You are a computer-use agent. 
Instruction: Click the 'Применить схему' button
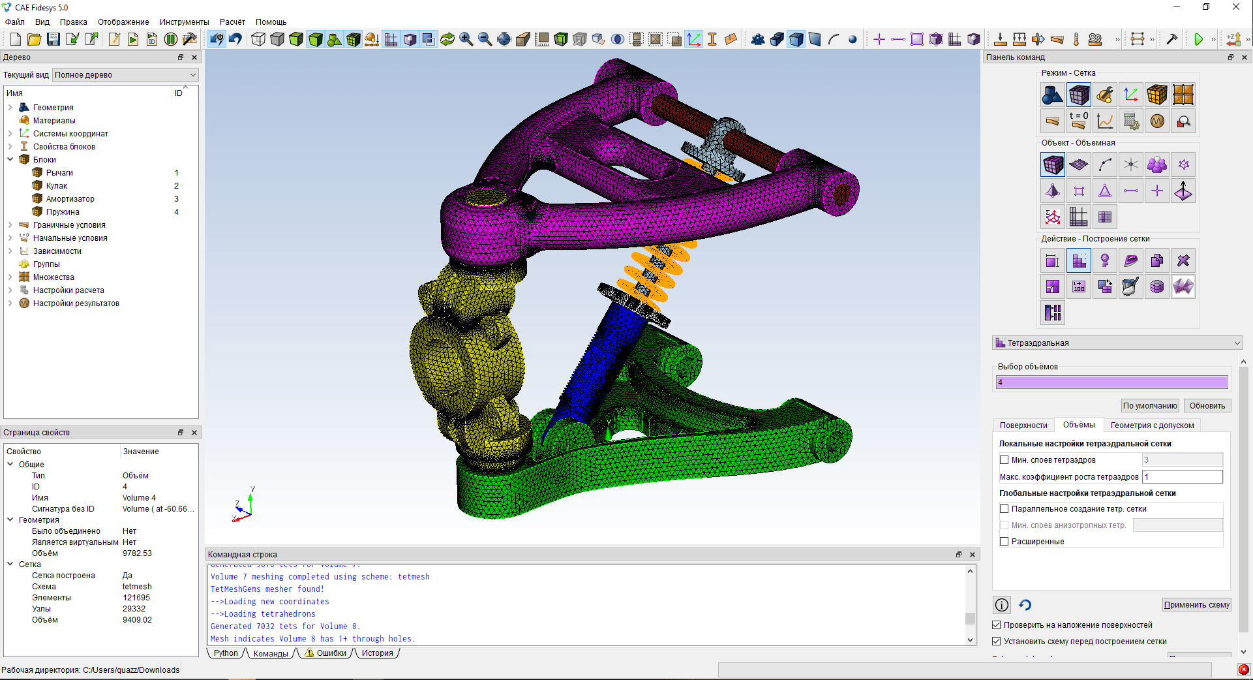[1197, 605]
